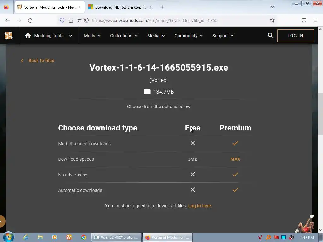Click the browser forward arrow
This screenshot has height=242, width=323.
(x=19, y=20)
